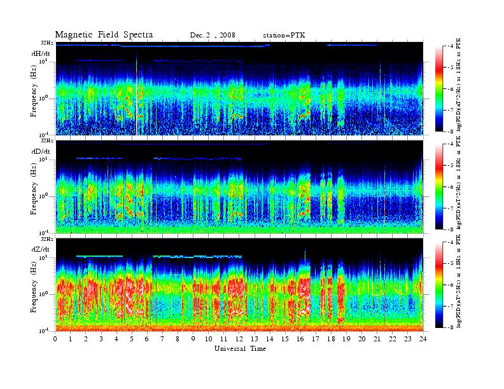
Task: Select the dD/dt spectrogram plot
Action: (x=239, y=187)
